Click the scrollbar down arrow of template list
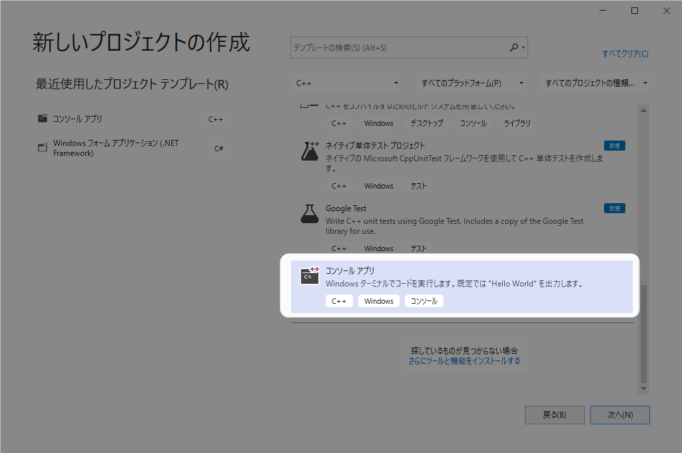This screenshot has height=453, width=682. point(643,388)
